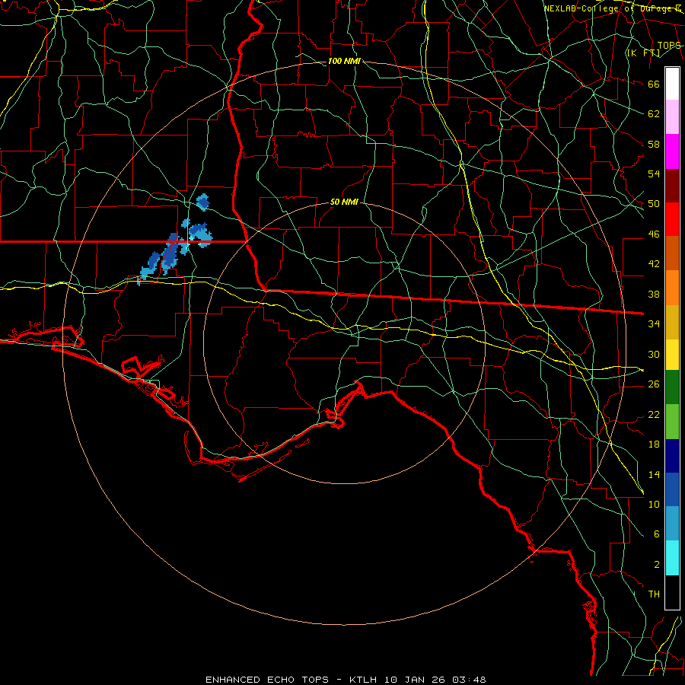Click the TOPS legend title

click(x=669, y=46)
